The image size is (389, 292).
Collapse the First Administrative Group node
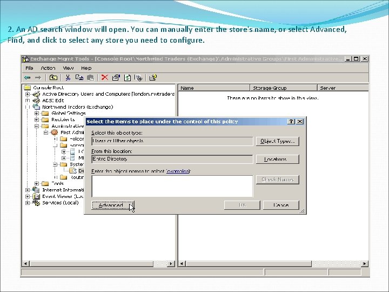pos(46,132)
